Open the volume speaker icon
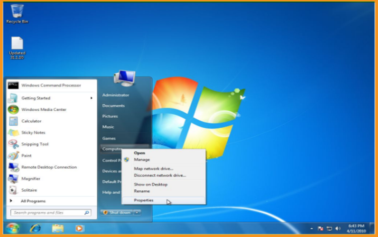The height and width of the screenshot is (237, 378). tap(338, 228)
